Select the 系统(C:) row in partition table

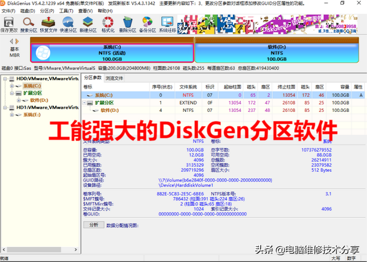click(x=223, y=95)
